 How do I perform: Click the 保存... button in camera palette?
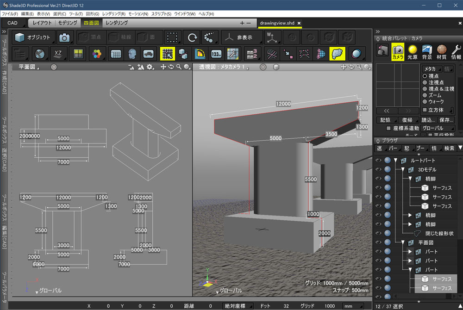[x=446, y=120]
